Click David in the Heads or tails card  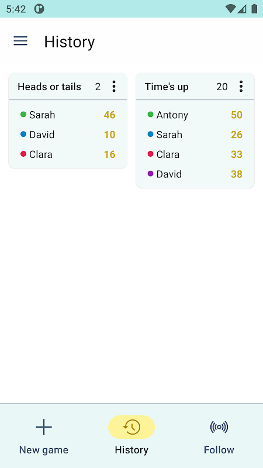click(x=41, y=135)
